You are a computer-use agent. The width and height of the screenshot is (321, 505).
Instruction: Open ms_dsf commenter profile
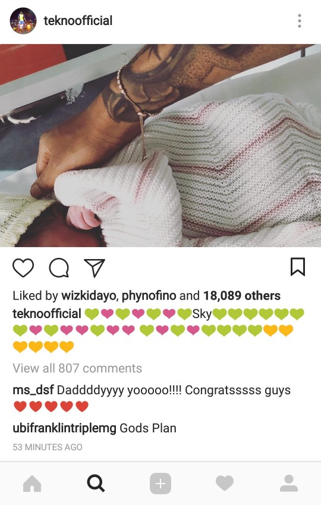pyautogui.click(x=33, y=390)
